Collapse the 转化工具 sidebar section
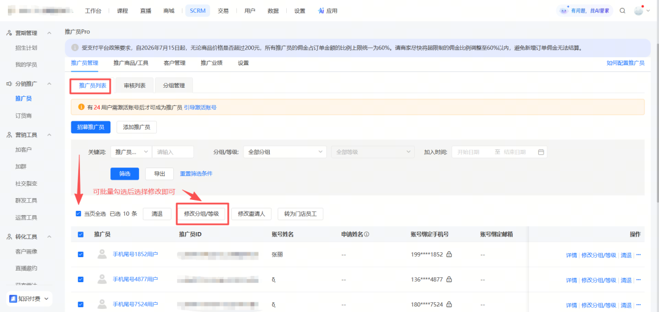The height and width of the screenshot is (312, 659). tap(49, 237)
